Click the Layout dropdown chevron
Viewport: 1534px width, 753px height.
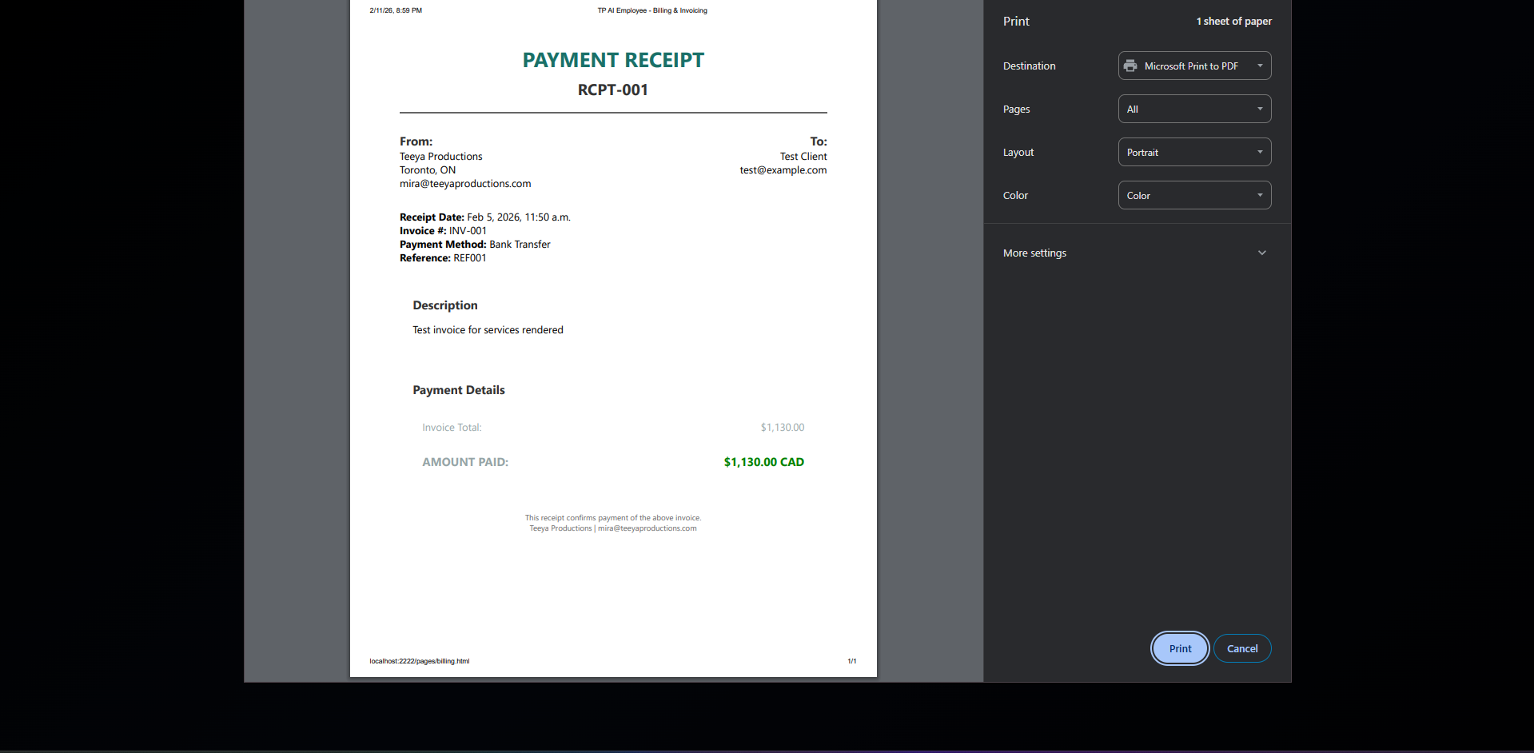pos(1261,152)
